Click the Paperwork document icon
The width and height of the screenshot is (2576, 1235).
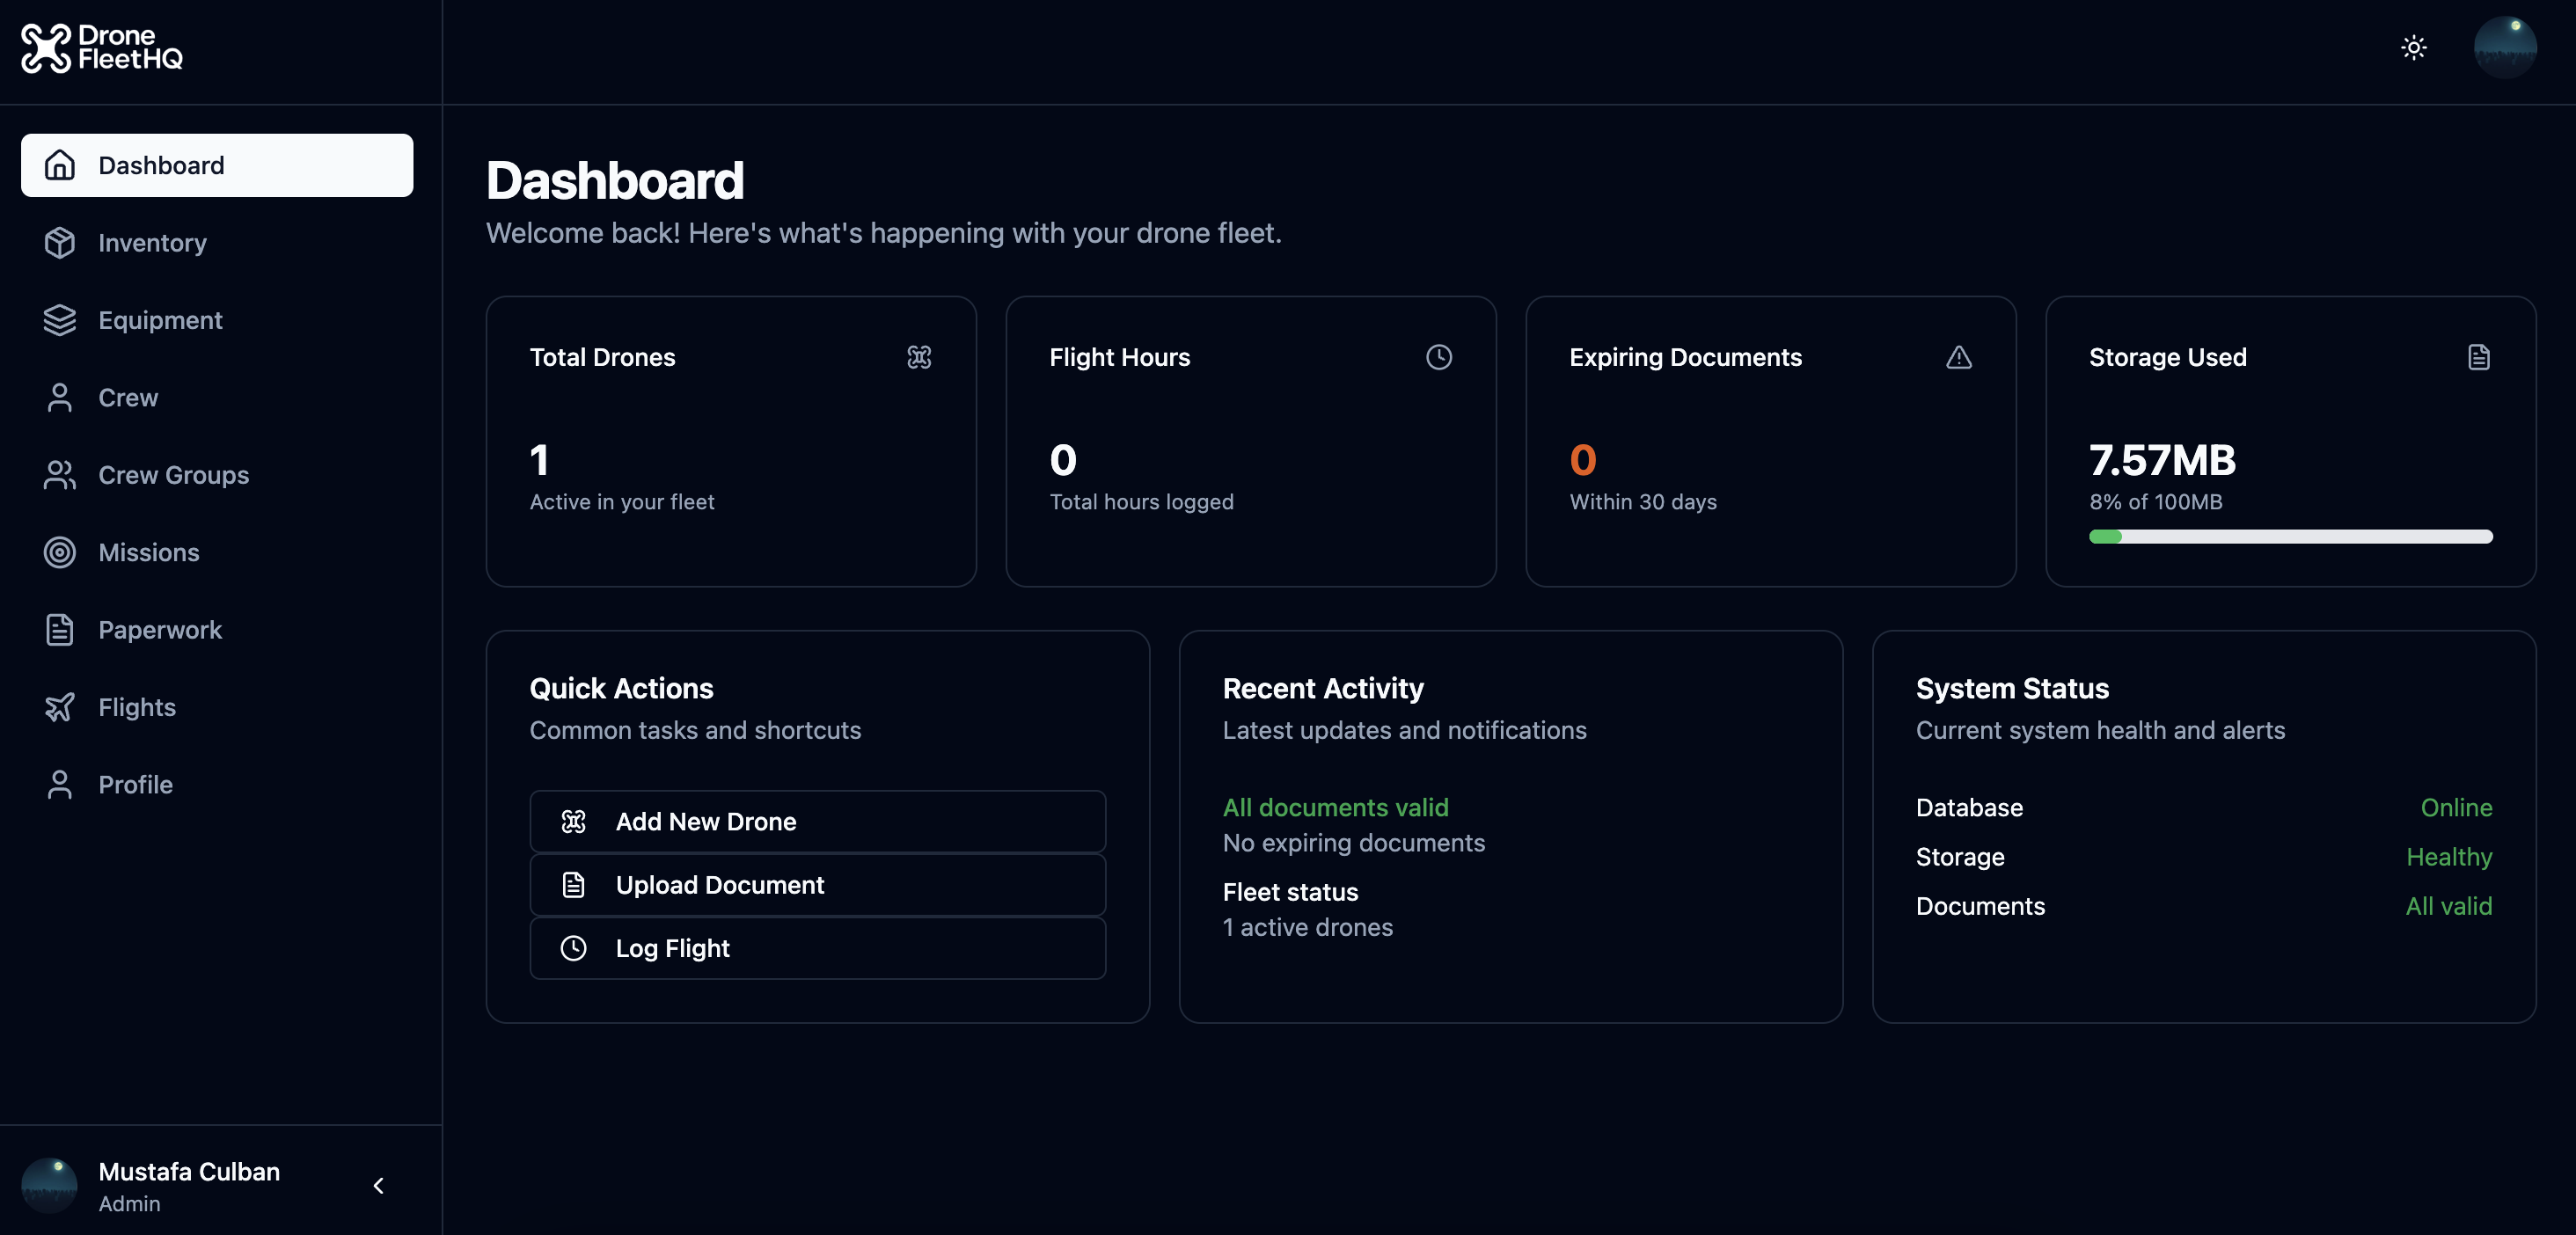tap(60, 629)
